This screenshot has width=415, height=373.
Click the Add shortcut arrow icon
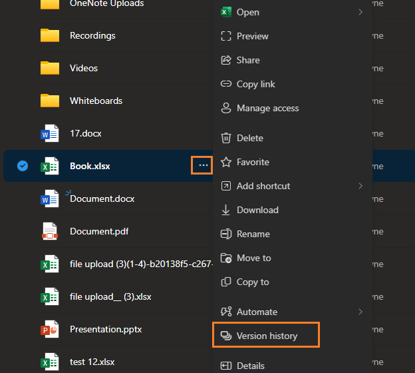click(226, 186)
